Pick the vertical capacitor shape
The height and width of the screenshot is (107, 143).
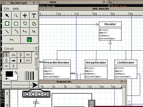13,66
